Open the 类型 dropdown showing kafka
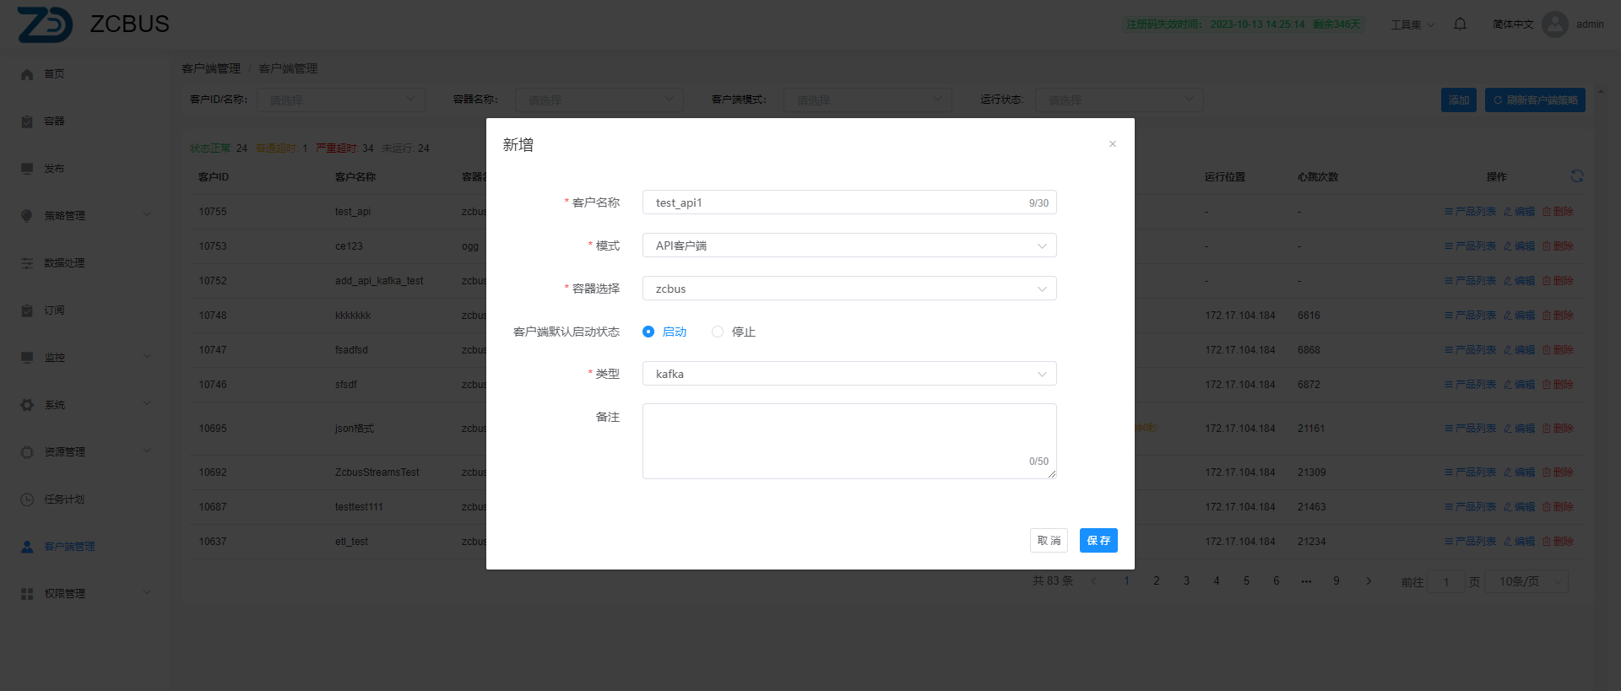Screen dimensions: 1621x691 point(848,374)
